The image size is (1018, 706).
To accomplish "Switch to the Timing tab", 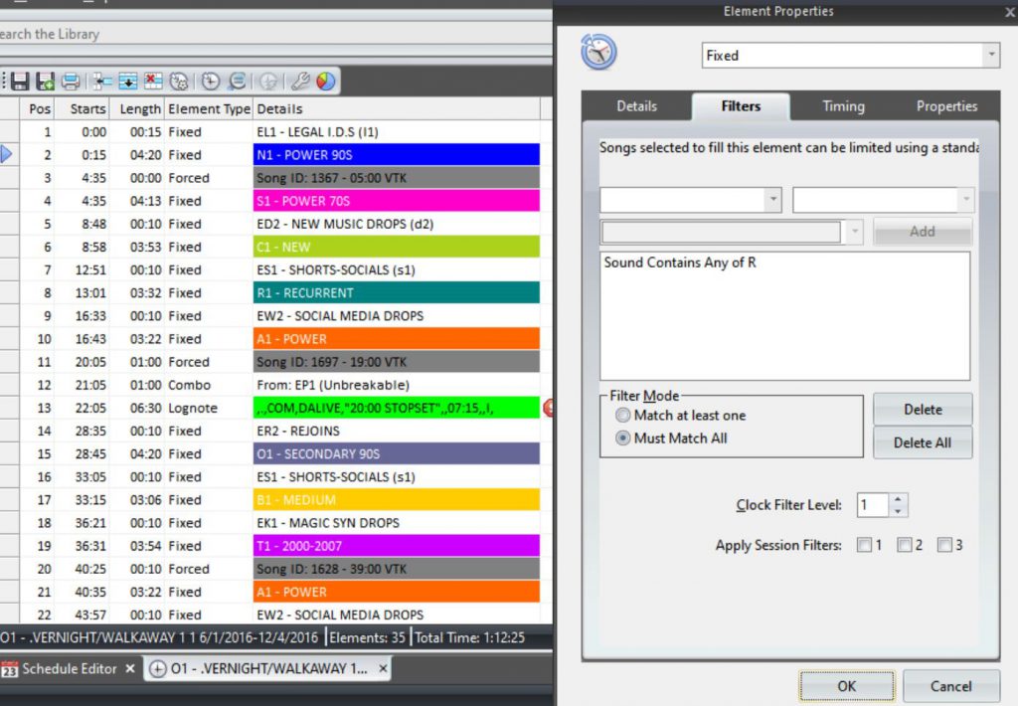I will pos(841,106).
